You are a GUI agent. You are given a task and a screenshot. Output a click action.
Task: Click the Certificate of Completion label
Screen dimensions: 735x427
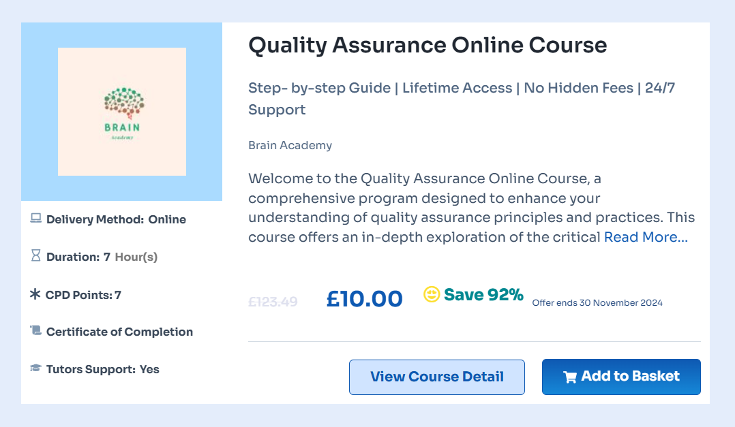(119, 332)
